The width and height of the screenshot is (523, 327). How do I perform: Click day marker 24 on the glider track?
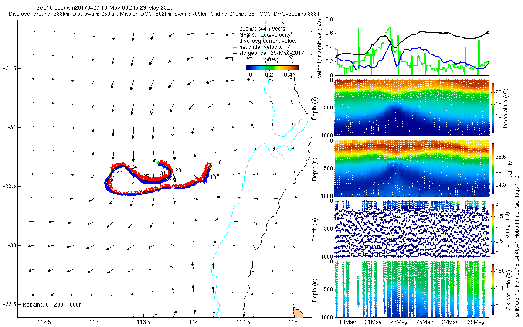[134, 167]
